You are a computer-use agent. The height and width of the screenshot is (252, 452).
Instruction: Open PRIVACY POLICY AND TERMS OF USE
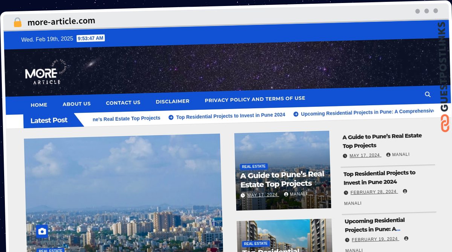(x=255, y=99)
